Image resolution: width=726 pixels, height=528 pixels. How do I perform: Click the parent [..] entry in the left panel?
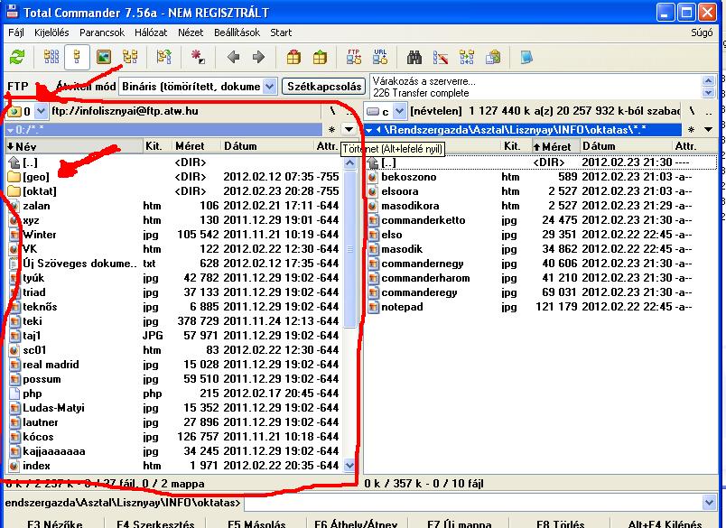[x=30, y=162]
